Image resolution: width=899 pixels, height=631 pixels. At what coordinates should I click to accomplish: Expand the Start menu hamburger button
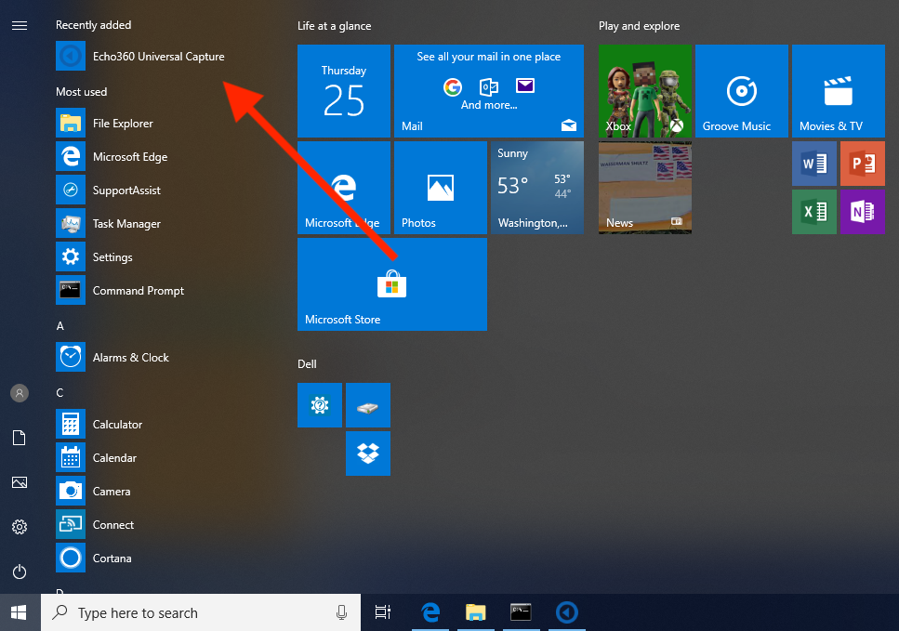20,25
